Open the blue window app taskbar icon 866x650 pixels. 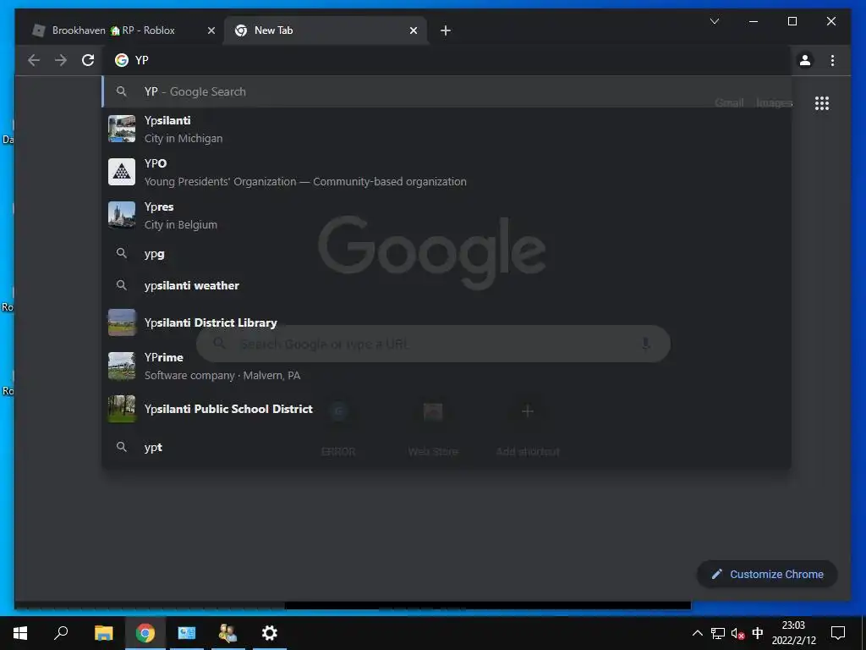pos(187,633)
